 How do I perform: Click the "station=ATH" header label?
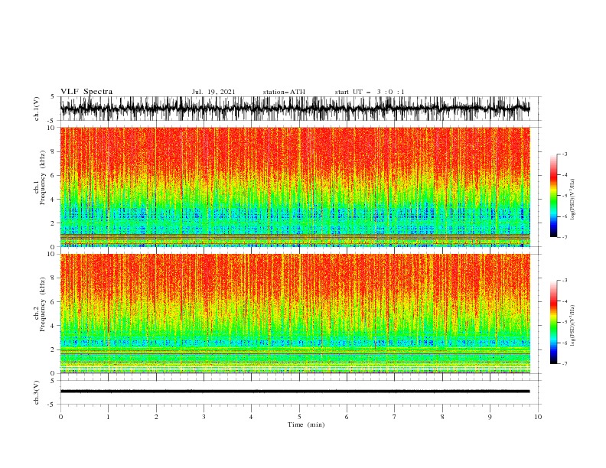(x=284, y=92)
